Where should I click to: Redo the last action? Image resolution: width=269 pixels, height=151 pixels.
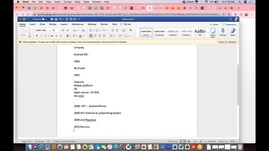66,19
